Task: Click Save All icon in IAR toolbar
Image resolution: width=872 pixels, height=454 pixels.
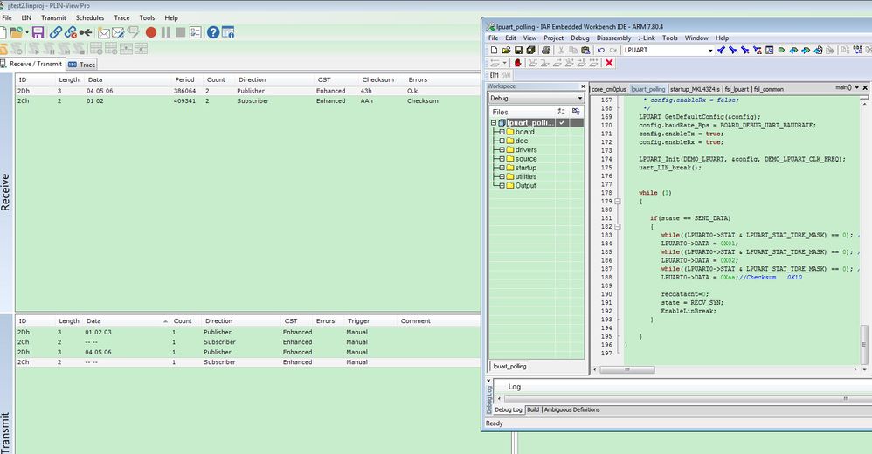Action: point(530,50)
